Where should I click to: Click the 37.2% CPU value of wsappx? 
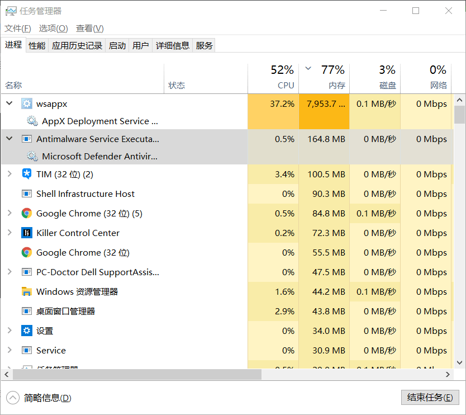(282, 104)
